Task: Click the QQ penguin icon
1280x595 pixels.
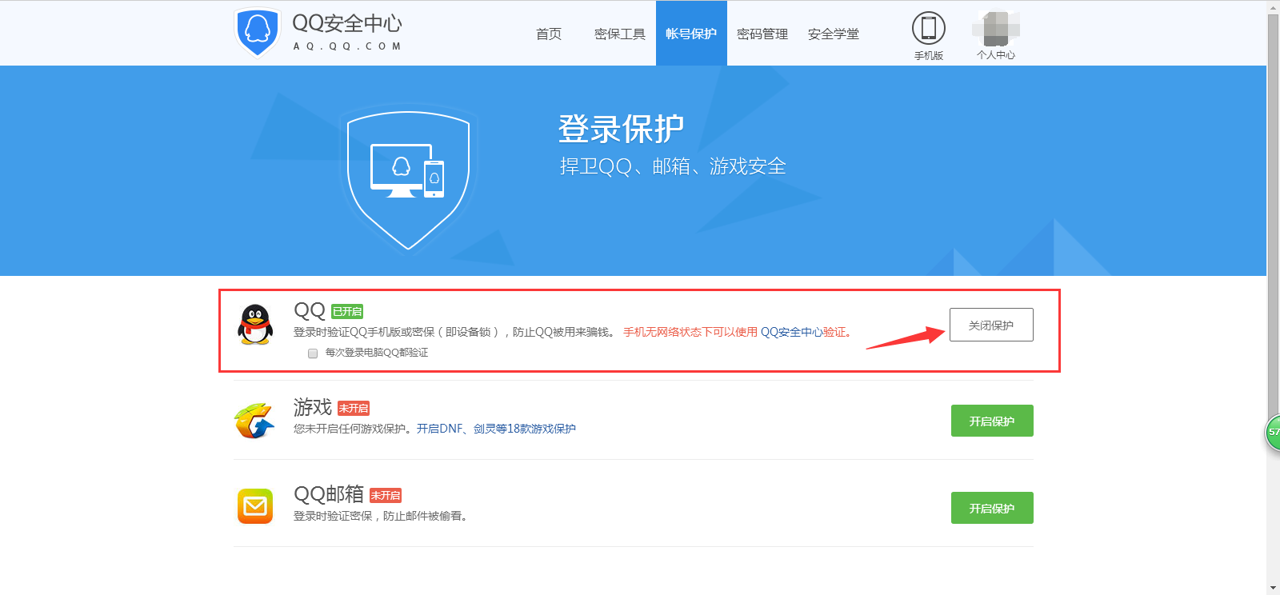Action: pyautogui.click(x=255, y=325)
